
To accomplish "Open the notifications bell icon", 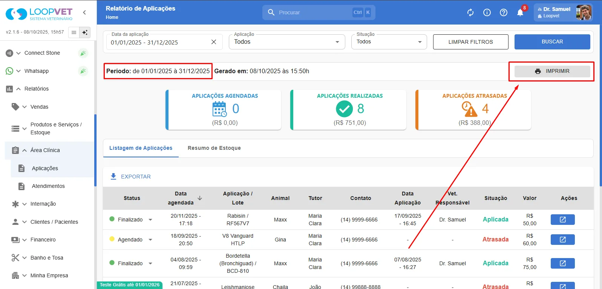I will pyautogui.click(x=520, y=12).
